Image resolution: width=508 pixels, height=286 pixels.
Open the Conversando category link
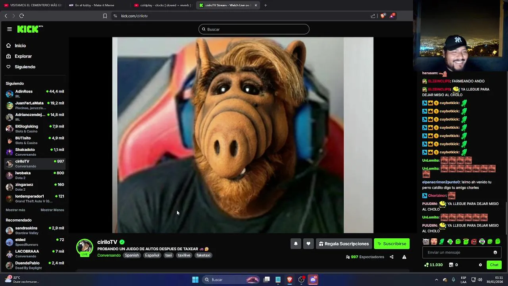coord(109,255)
